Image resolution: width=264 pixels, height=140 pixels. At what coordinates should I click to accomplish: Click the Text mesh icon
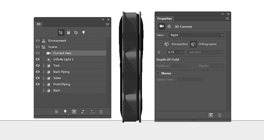[x=48, y=66]
